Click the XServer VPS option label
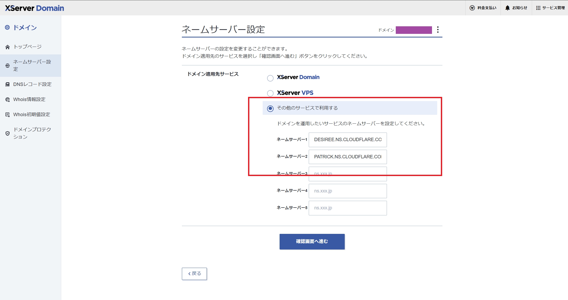 [295, 93]
